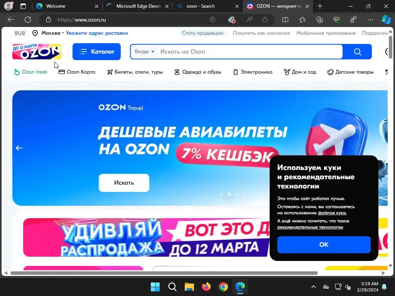Select the active second banner carousel dot
395x296 pixels.
click(x=229, y=194)
